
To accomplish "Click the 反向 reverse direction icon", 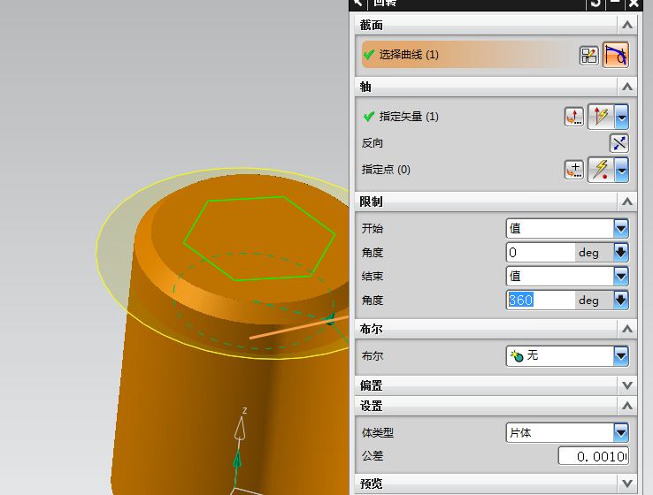I will [x=618, y=143].
